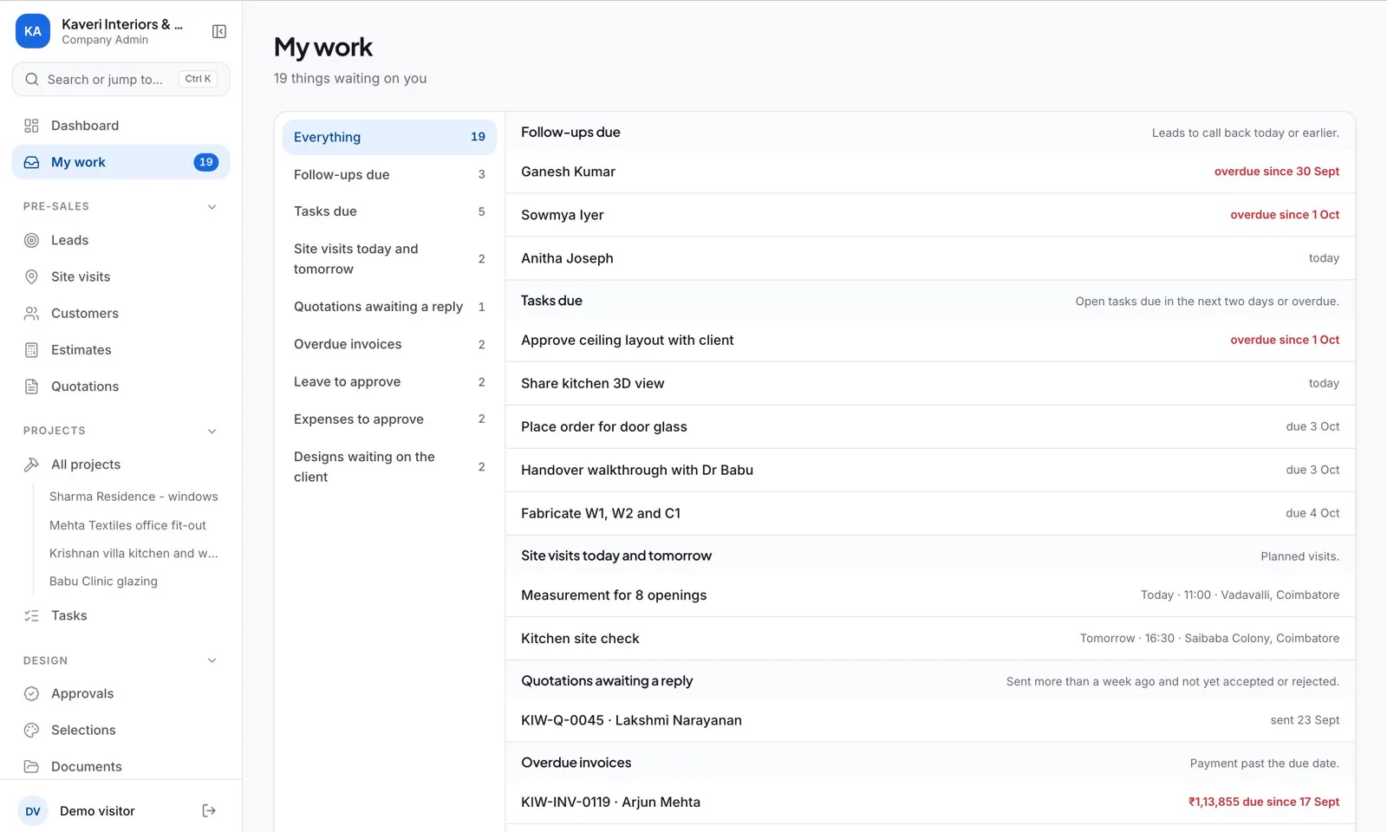Click the Dashboard grid icon
This screenshot has height=832, width=1387.
[x=31, y=126]
